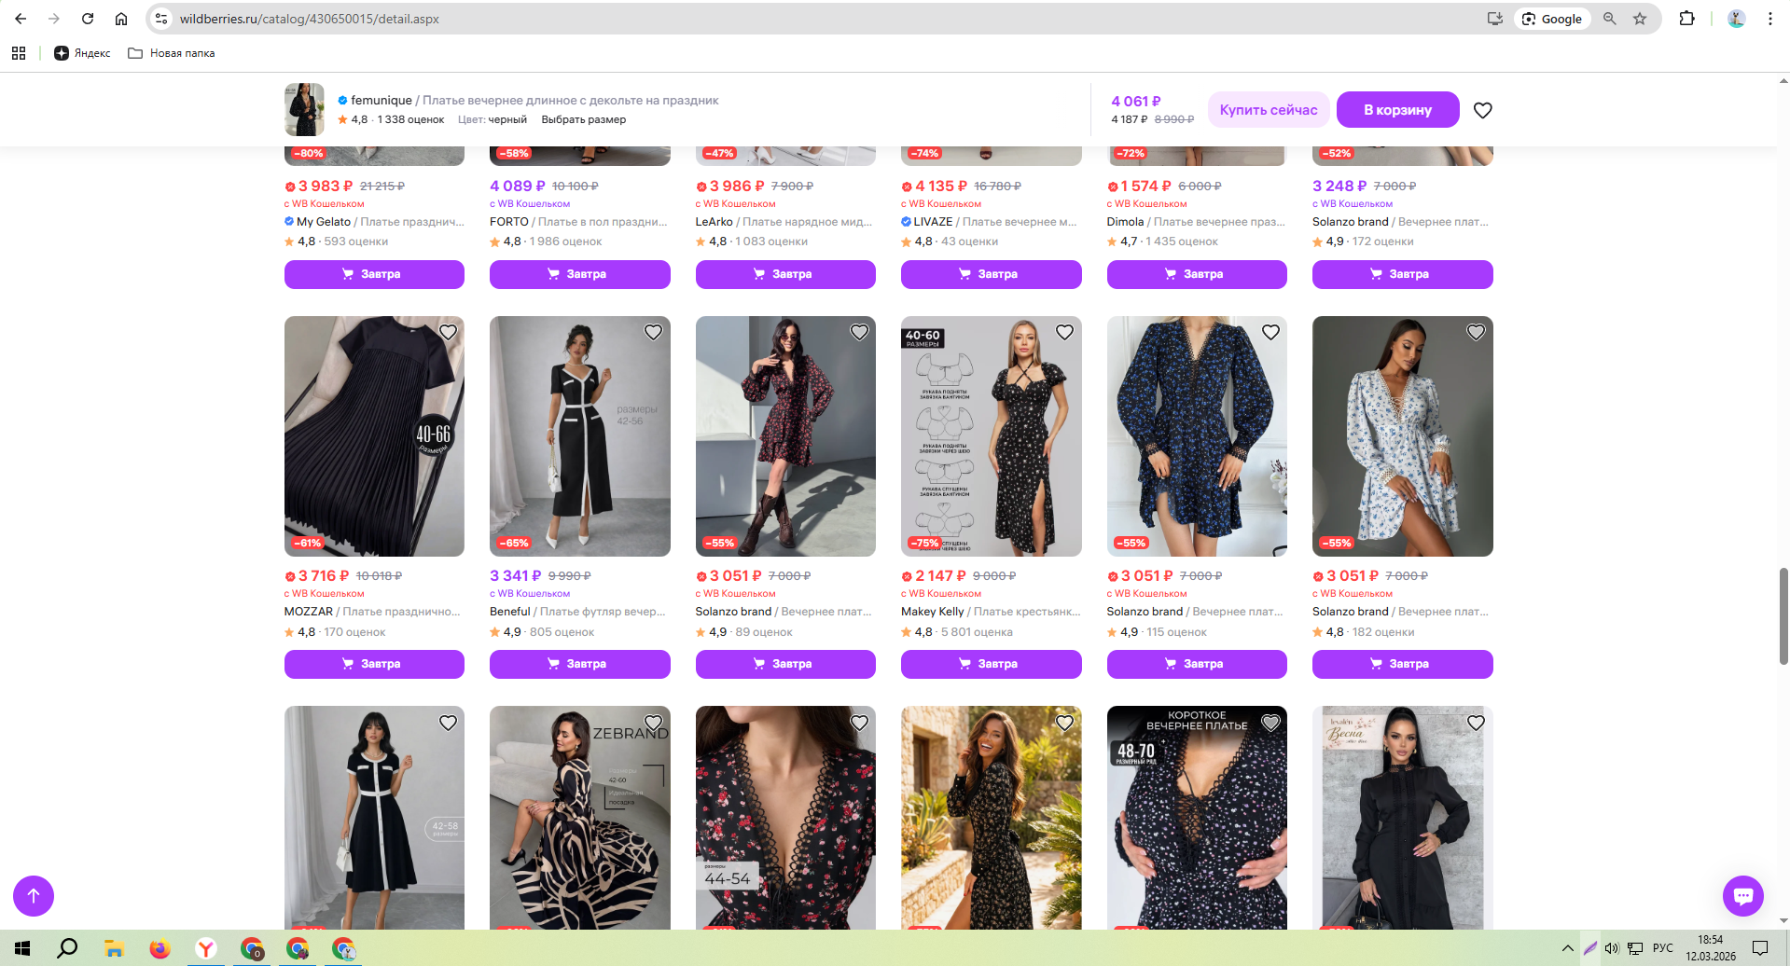Click the В корзину button
Viewport: 1790px width, 966px height.
click(1397, 110)
